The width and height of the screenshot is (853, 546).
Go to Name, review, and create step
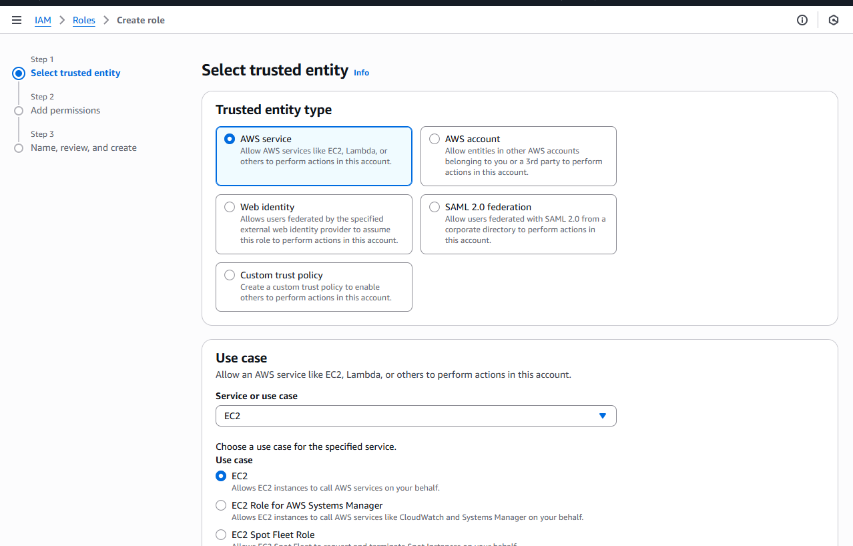83,148
